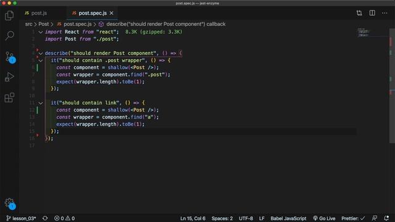Click line number 17 in gutter
This screenshot has height=222, width=395.
31,146
